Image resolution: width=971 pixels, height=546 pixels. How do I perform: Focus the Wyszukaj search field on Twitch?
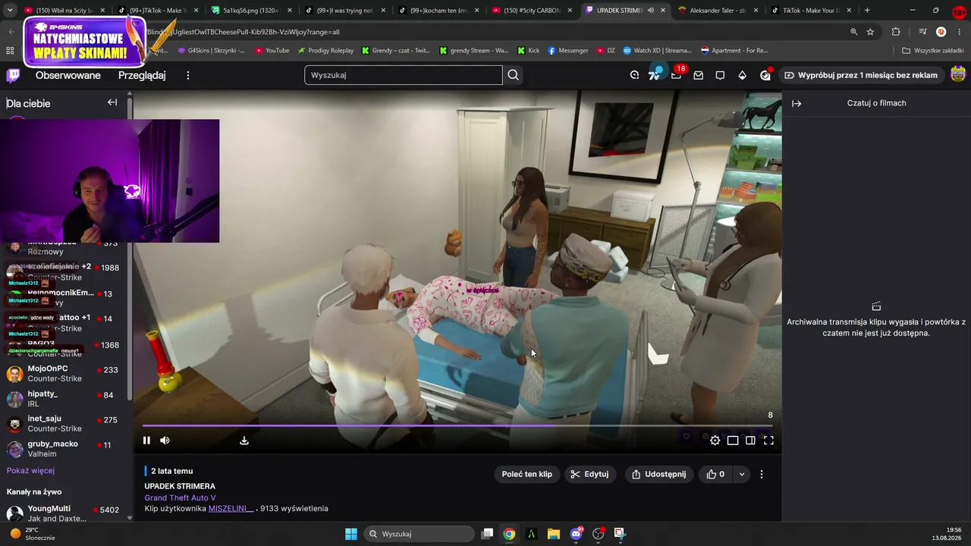404,75
